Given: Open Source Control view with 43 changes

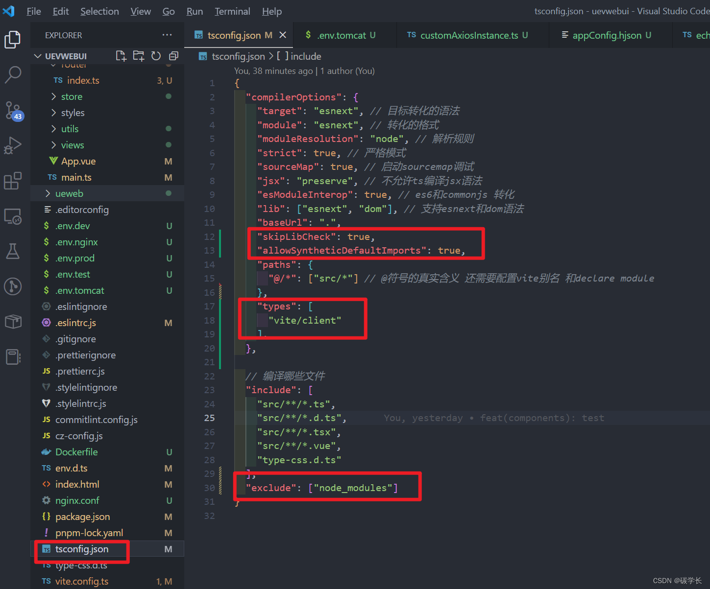Looking at the screenshot, I should pos(13,111).
